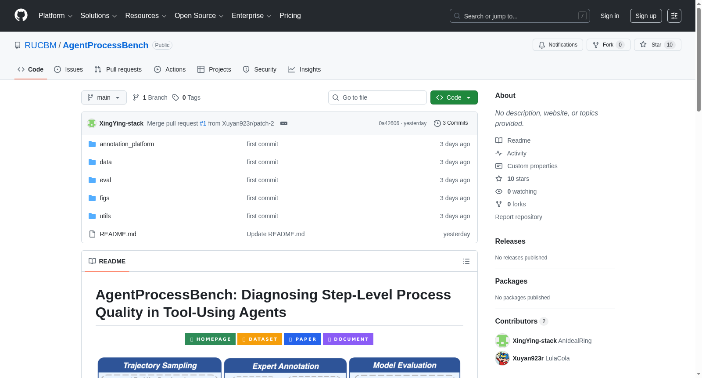Click the utils folder icon
Viewport: 702px width, 378px height.
click(92, 216)
